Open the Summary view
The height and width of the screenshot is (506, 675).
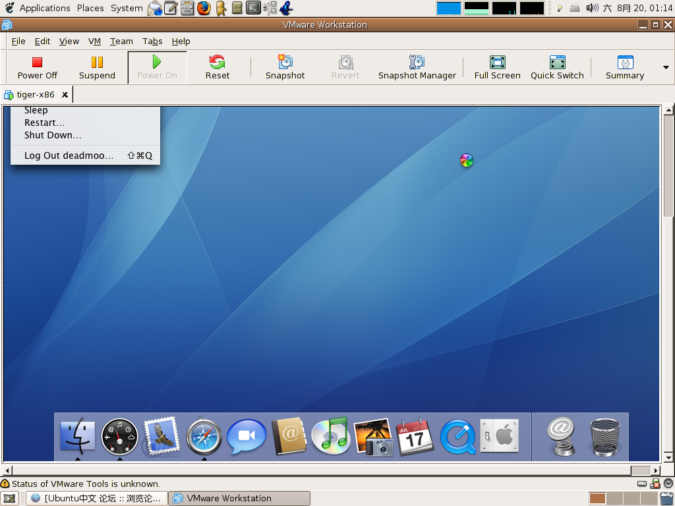click(625, 68)
